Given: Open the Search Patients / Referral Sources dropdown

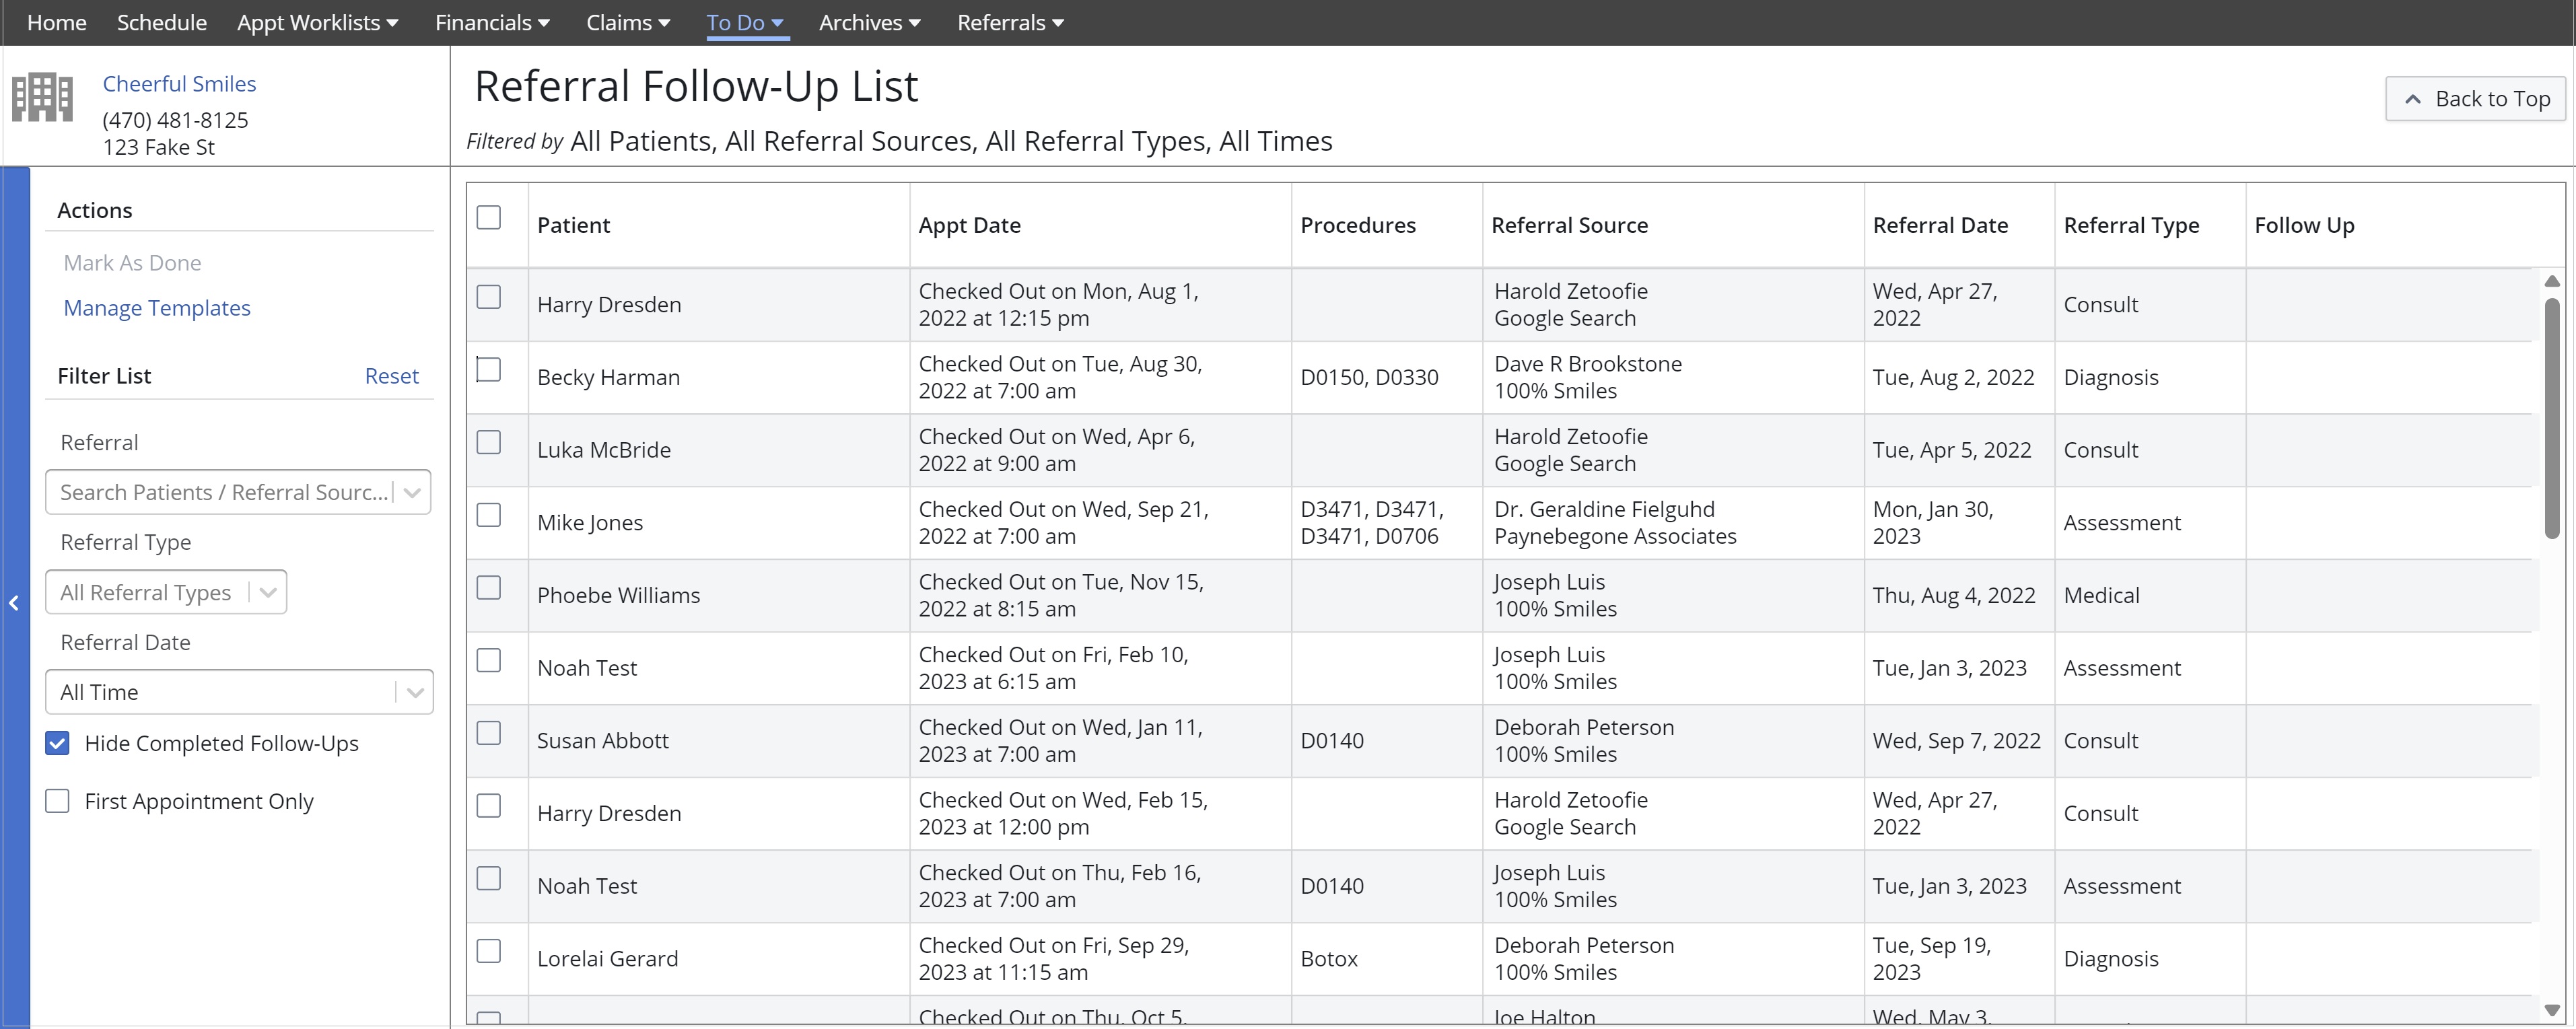Looking at the screenshot, I should [411, 492].
